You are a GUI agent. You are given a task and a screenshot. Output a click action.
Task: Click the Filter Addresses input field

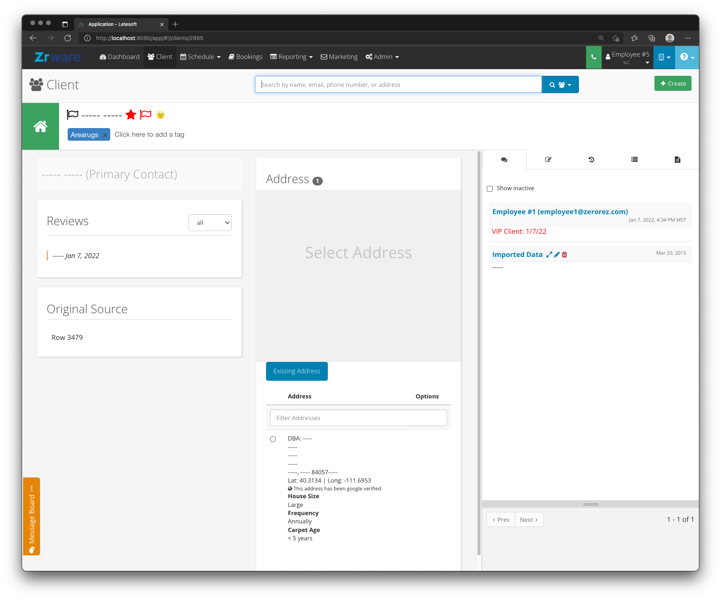[359, 418]
